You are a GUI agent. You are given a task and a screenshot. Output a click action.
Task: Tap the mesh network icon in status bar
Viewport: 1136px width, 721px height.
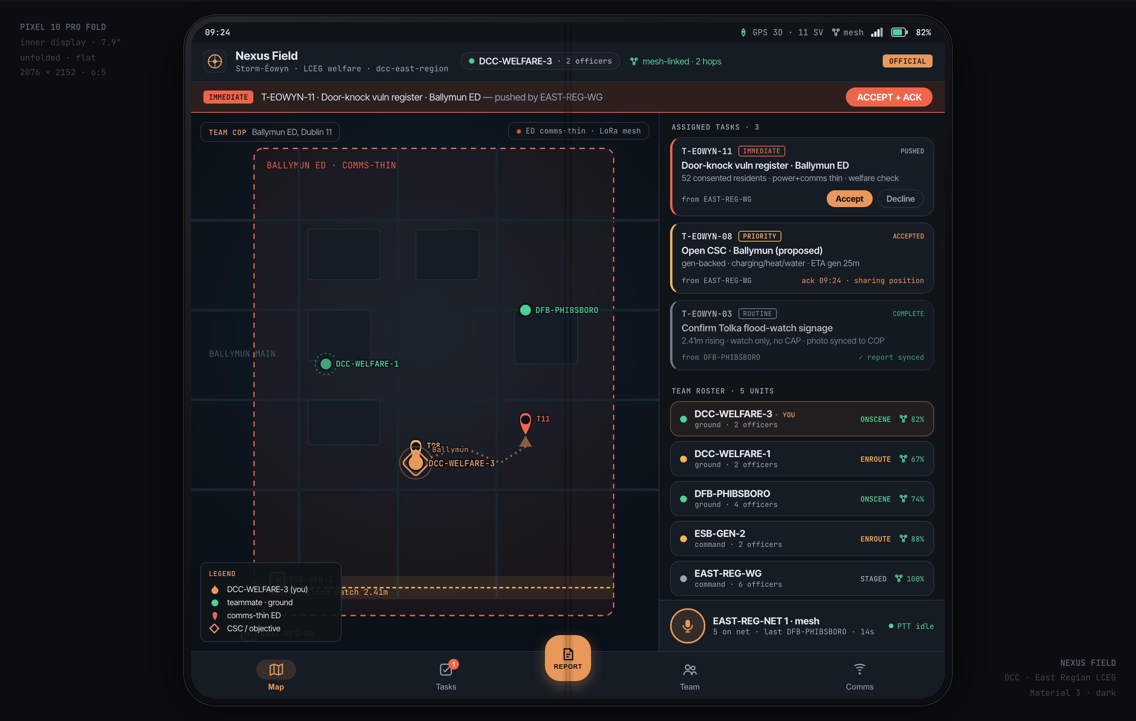tap(835, 33)
